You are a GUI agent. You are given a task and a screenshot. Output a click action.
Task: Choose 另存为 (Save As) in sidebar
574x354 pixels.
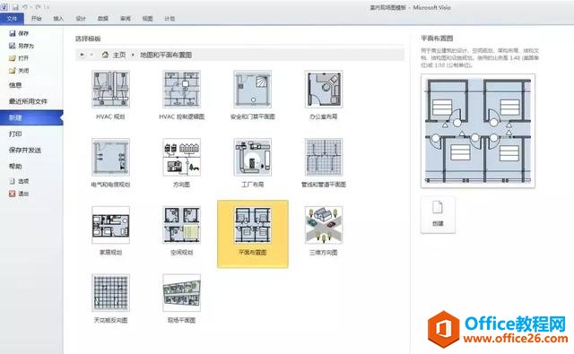[22, 46]
